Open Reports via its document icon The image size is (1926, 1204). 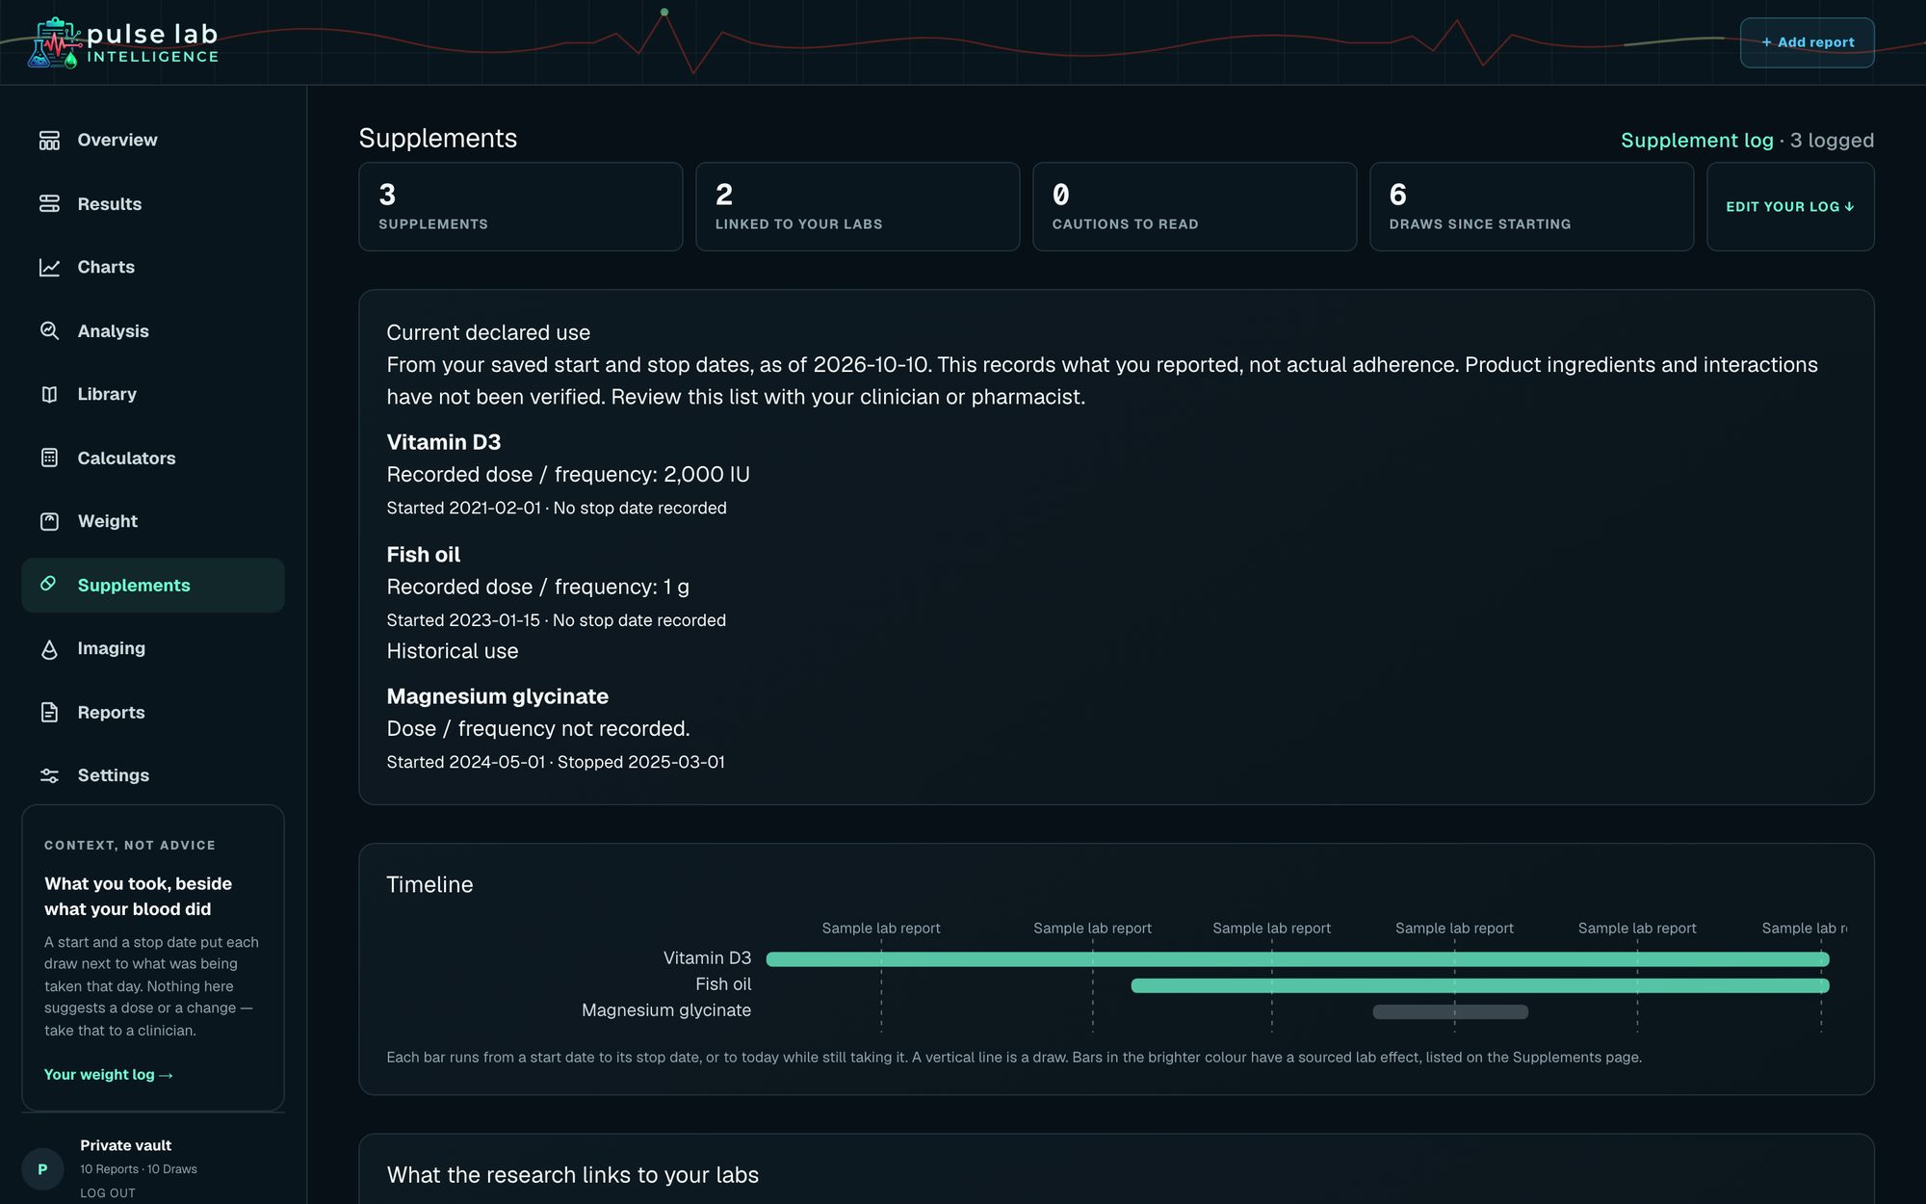pos(49,713)
